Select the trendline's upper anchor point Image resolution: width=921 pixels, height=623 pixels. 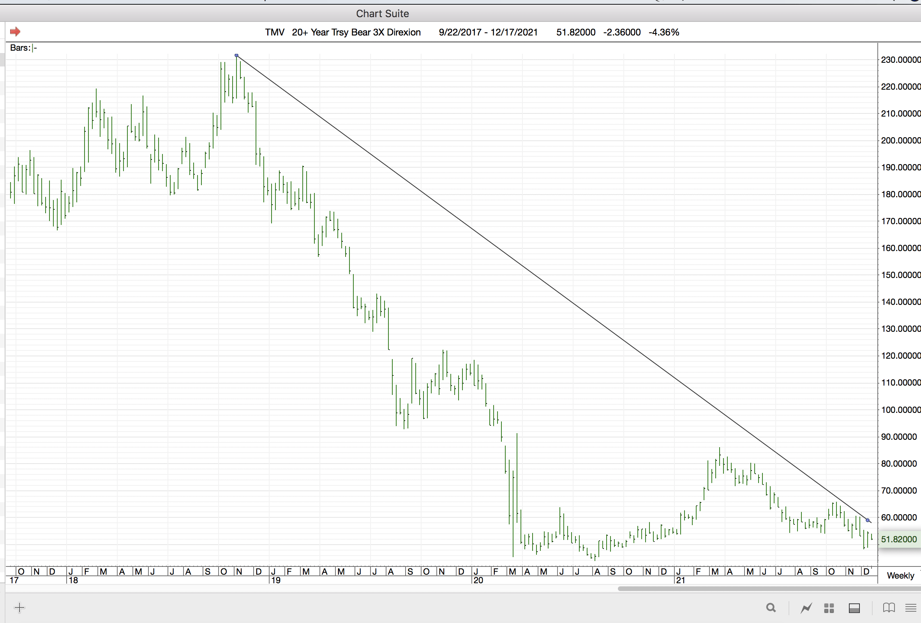pyautogui.click(x=236, y=55)
